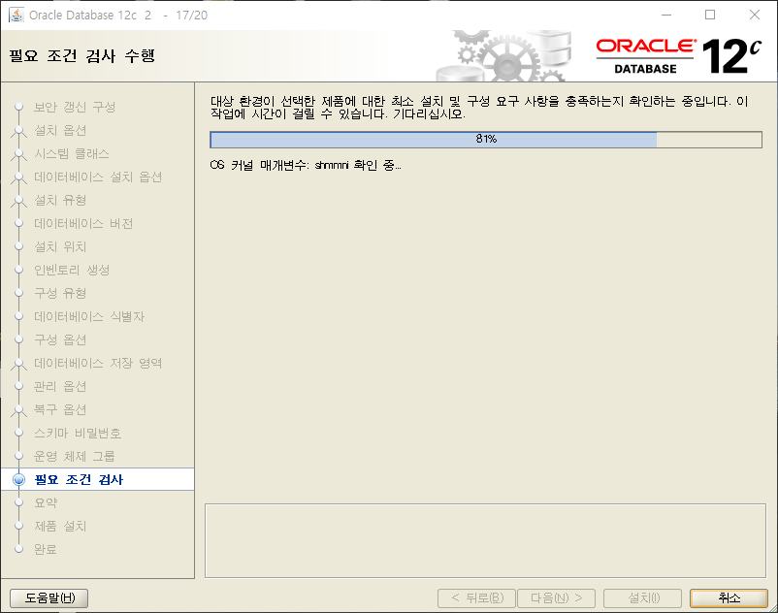Select the 운영 체제 그룹 step
The width and height of the screenshot is (778, 613).
pos(75,456)
